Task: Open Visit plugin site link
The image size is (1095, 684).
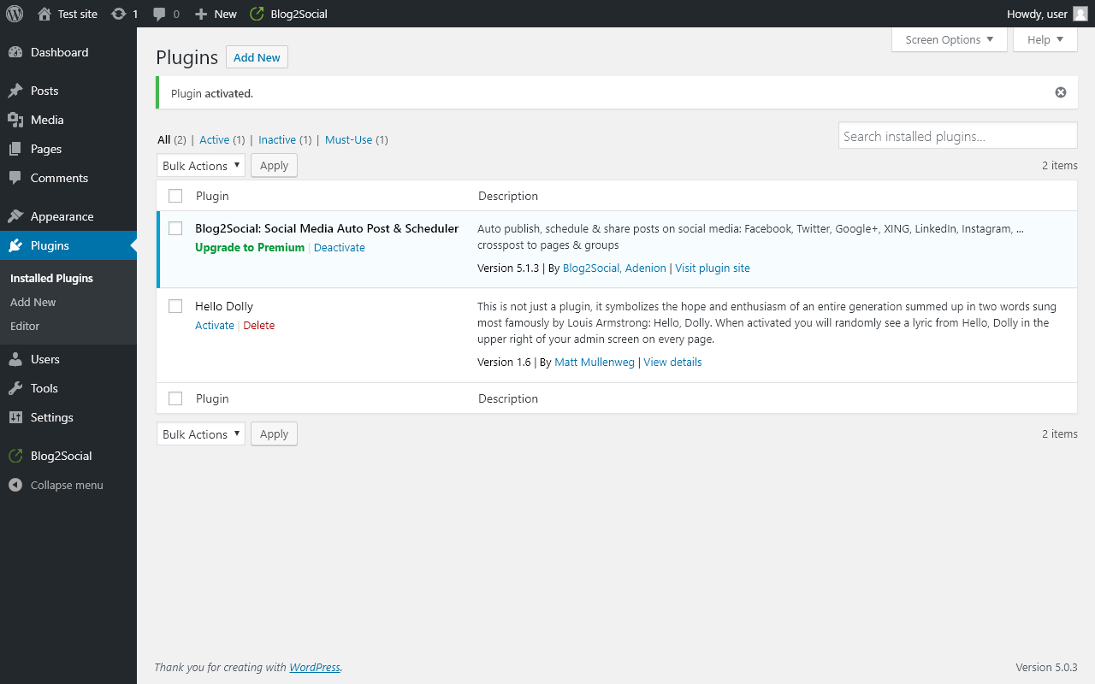Action: point(713,268)
